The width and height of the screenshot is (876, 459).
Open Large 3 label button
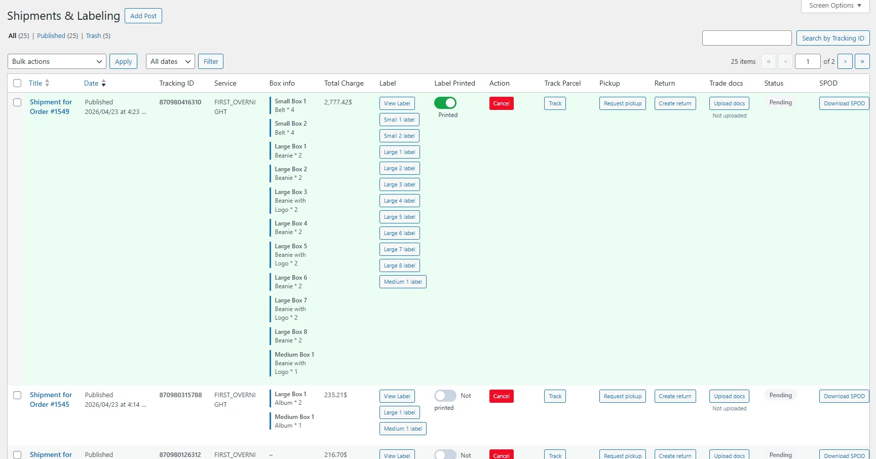point(400,184)
